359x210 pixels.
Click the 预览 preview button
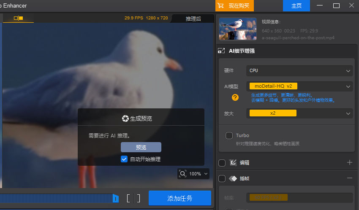tap(141, 147)
